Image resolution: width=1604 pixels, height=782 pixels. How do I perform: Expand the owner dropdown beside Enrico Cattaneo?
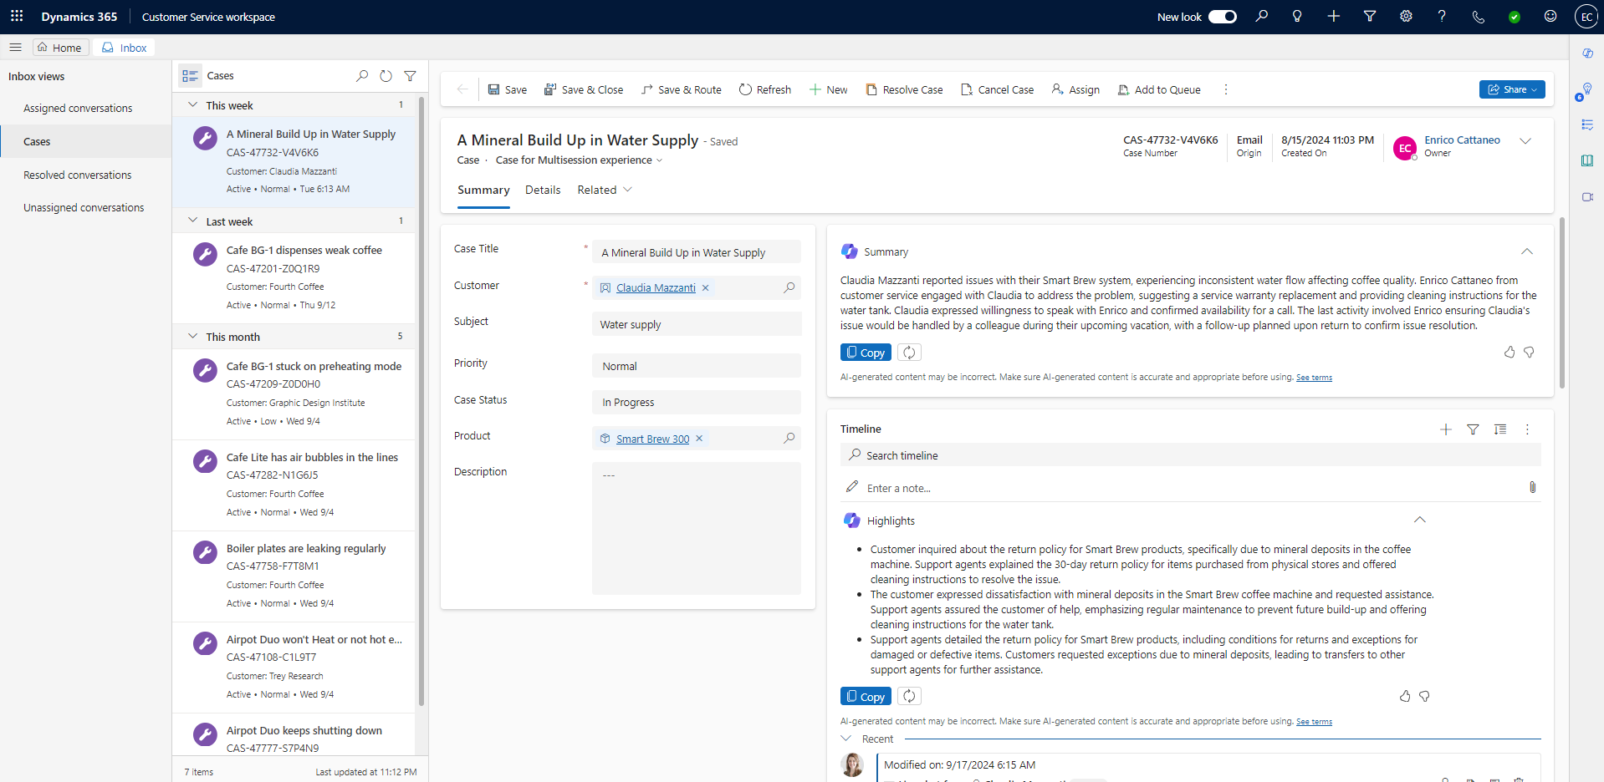coord(1525,140)
